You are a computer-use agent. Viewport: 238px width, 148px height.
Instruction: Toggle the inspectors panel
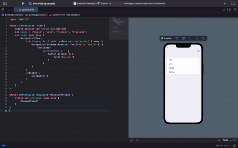(x=233, y=3)
